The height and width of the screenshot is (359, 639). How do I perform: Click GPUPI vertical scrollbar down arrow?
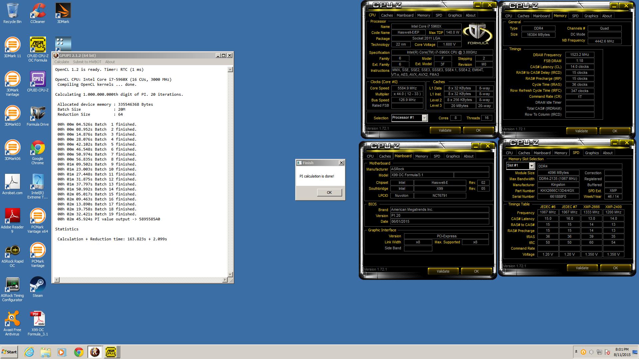tap(230, 275)
